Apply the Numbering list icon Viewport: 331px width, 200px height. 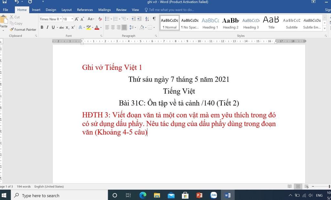pyautogui.click(x=115, y=19)
